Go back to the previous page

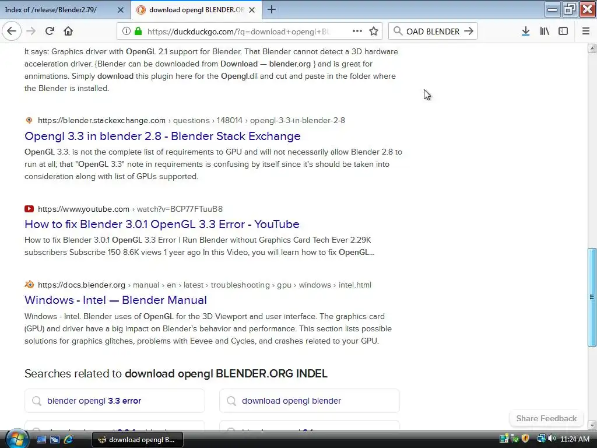(12, 31)
